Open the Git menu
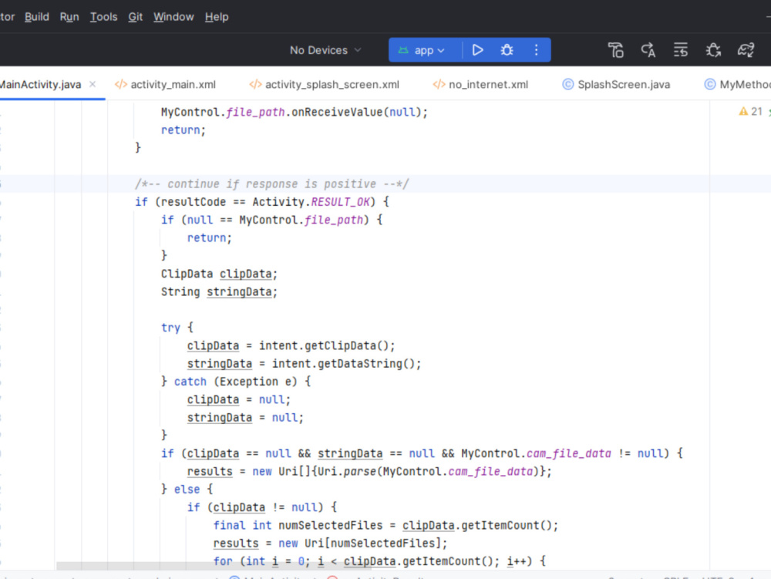The width and height of the screenshot is (771, 579). pyautogui.click(x=135, y=17)
